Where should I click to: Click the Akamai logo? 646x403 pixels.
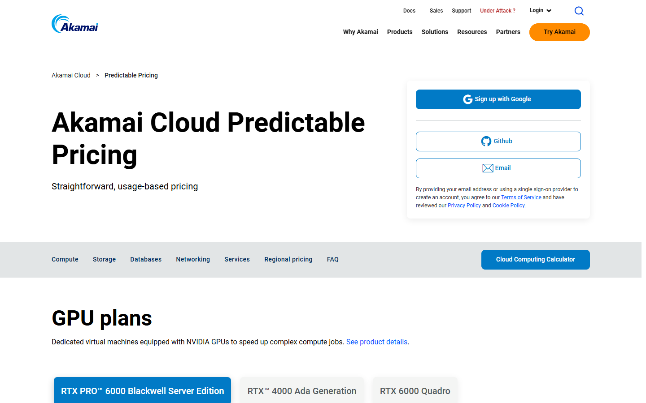point(75,24)
